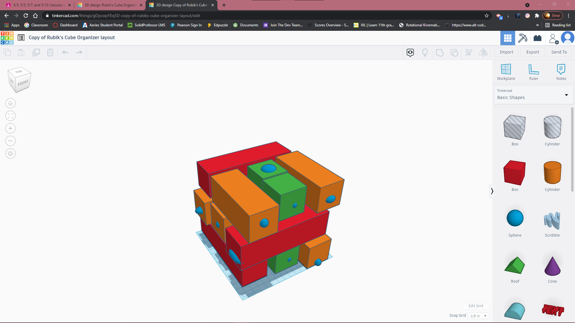Viewport: 575px width, 323px height.
Task: Switch to Blocks mode pickaxe icon
Action: 523,38
